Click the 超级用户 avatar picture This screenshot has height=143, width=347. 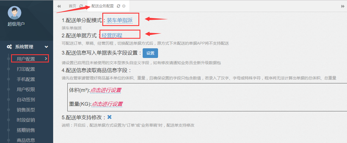pos(14,13)
